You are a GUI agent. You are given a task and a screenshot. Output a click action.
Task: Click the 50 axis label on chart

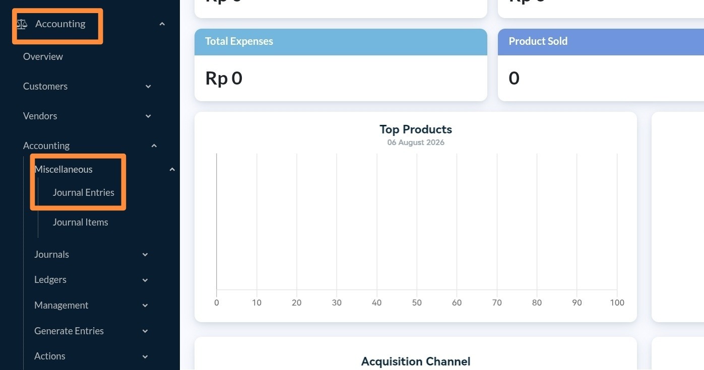(417, 303)
